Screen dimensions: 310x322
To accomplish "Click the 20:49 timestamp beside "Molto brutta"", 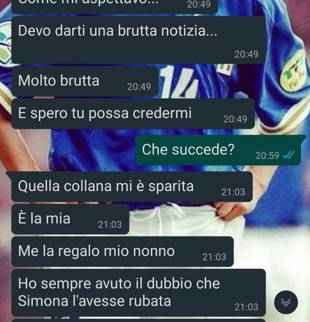I will coord(139,87).
